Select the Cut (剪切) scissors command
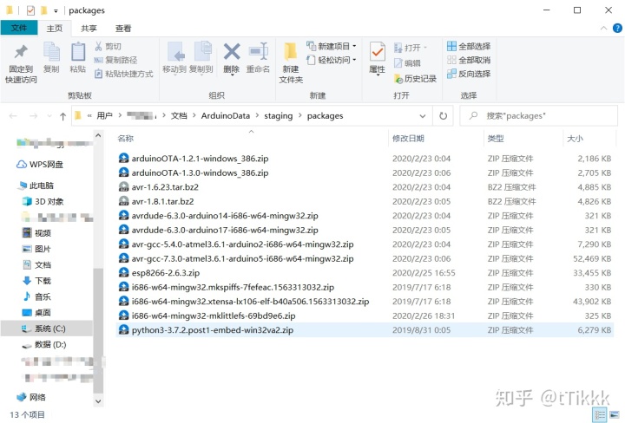 click(108, 46)
